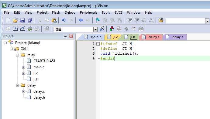Viewport: 210px width, 119px height.
Task: Switch to the ji.c editor tab
Action: [113, 37]
